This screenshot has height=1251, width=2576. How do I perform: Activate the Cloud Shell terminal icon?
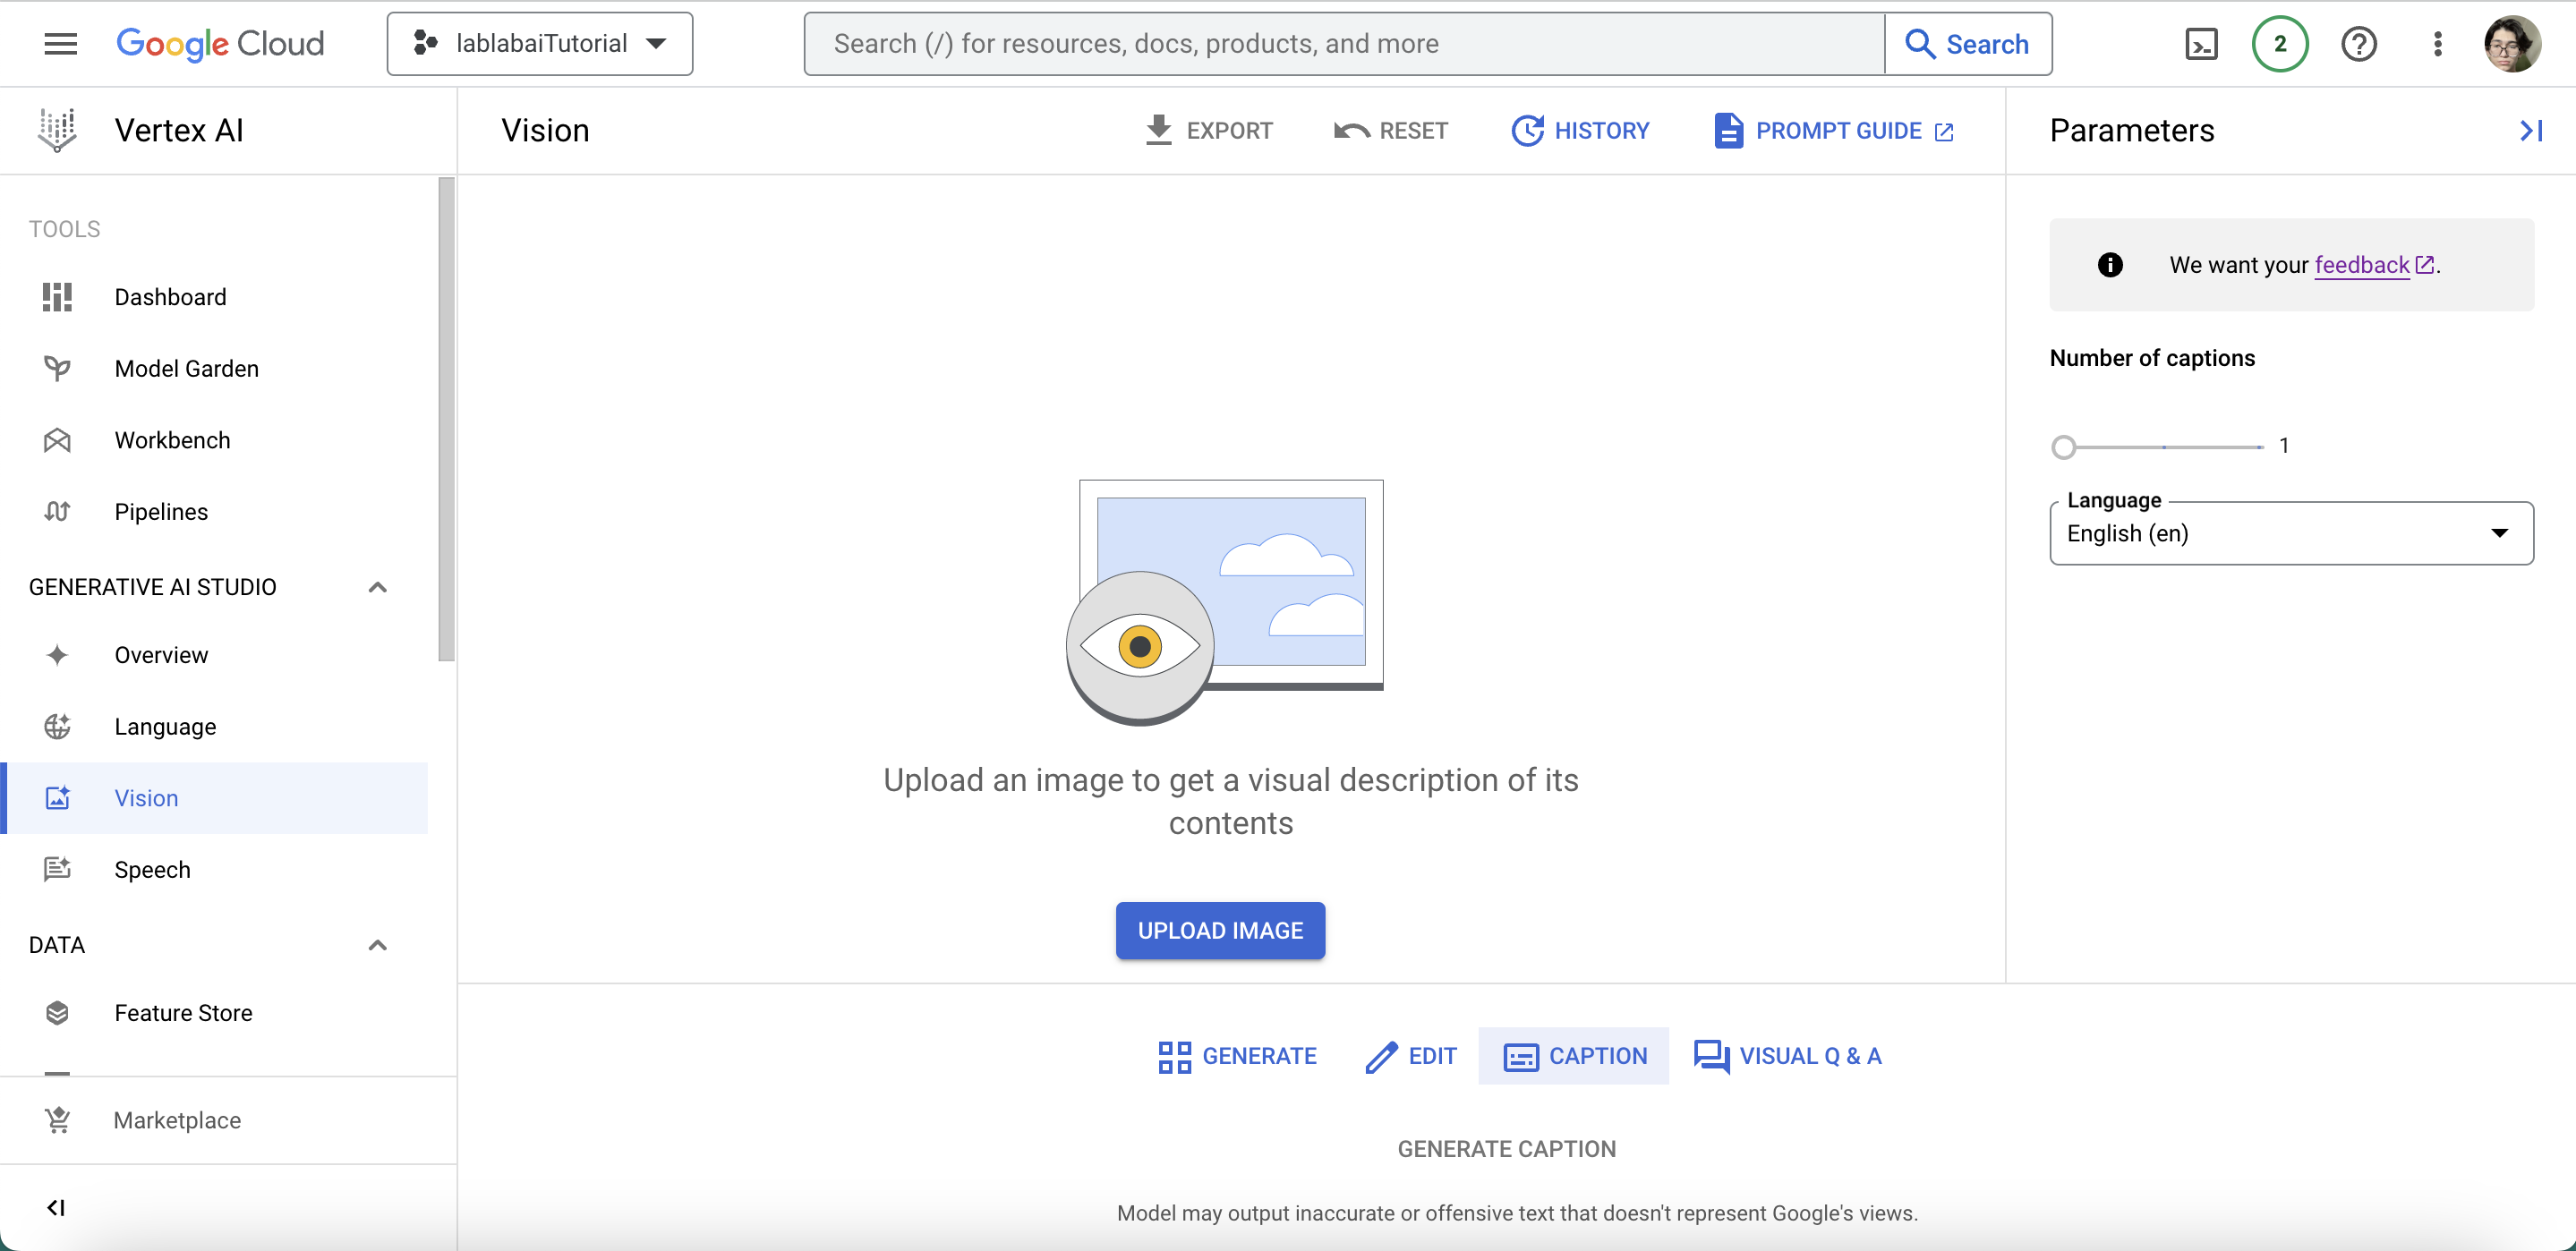(2201, 44)
